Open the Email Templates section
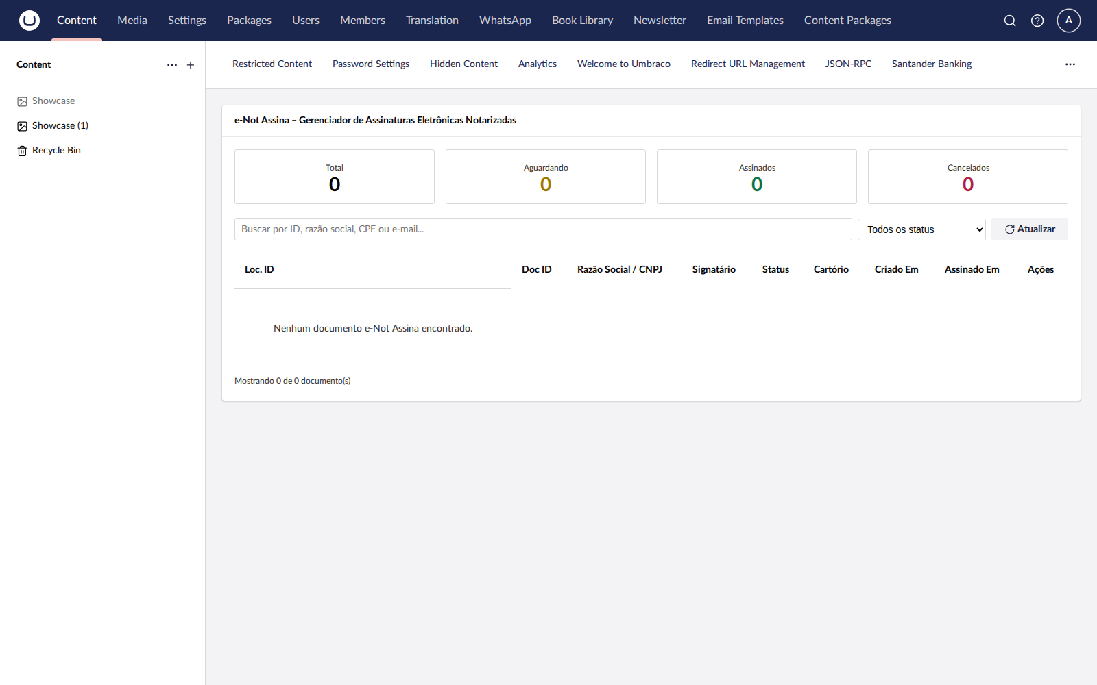This screenshot has width=1097, height=685. [745, 21]
